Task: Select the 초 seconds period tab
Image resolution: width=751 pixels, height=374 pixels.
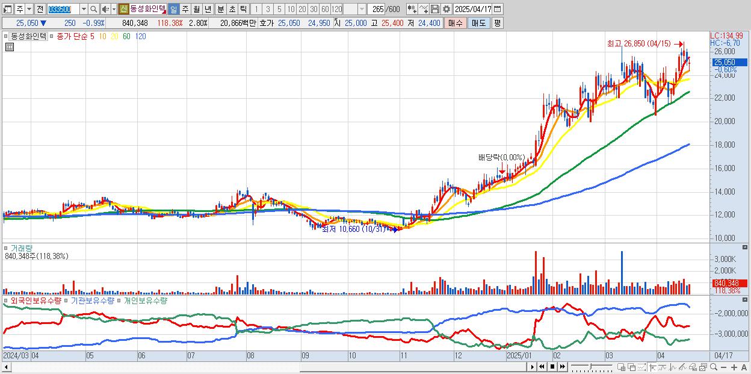Action: click(232, 9)
